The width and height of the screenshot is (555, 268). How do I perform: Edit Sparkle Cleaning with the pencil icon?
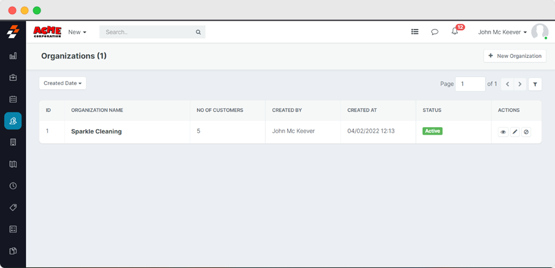[514, 132]
